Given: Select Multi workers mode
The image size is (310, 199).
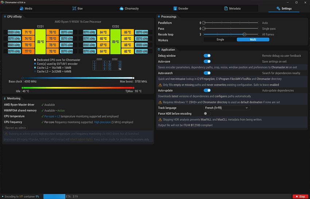Looking at the screenshot, I should [253, 39].
